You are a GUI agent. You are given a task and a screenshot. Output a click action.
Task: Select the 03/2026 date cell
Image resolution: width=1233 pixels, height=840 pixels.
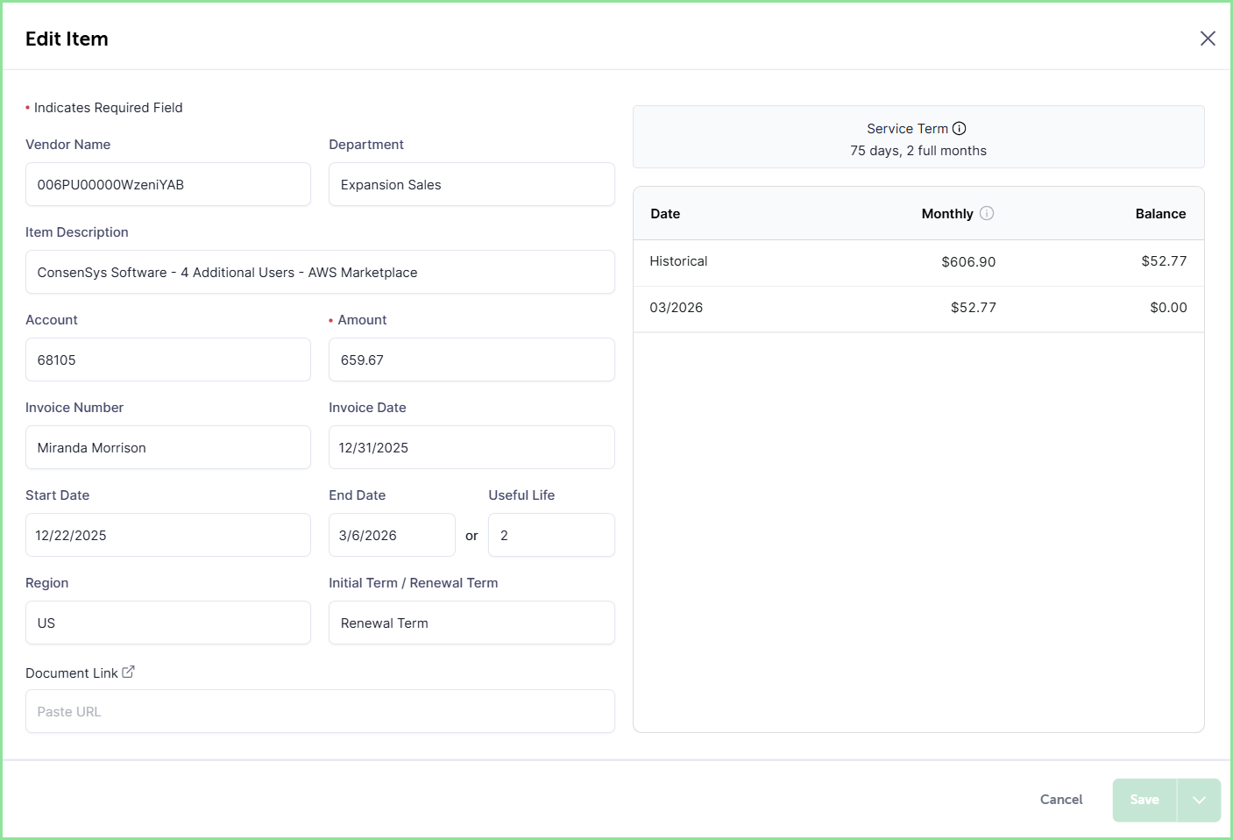click(676, 308)
